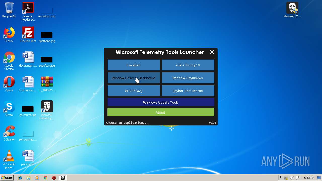Open the W10Privacy application

tap(134, 91)
